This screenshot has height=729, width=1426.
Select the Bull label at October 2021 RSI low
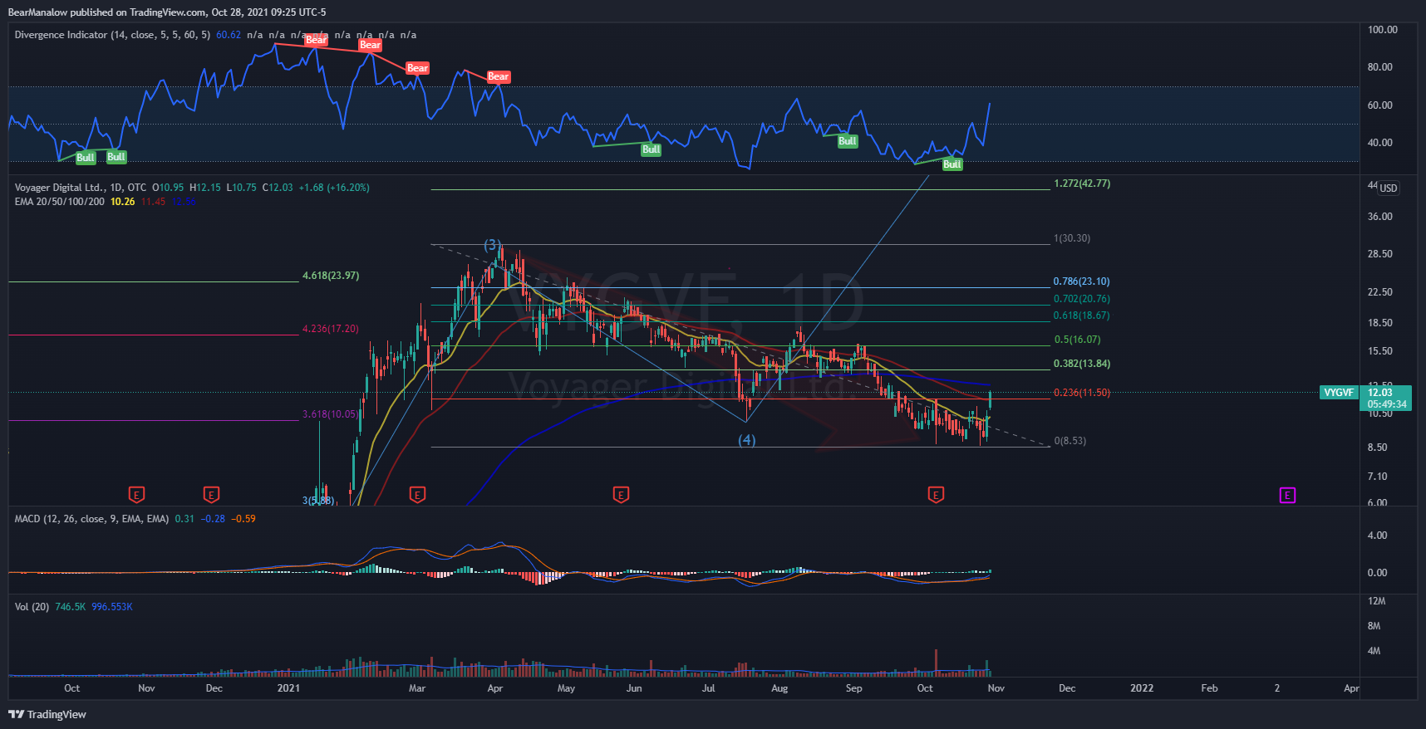coord(951,164)
